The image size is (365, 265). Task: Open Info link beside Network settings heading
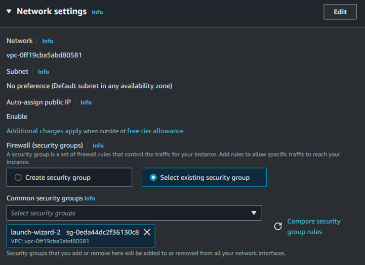pyautogui.click(x=97, y=12)
